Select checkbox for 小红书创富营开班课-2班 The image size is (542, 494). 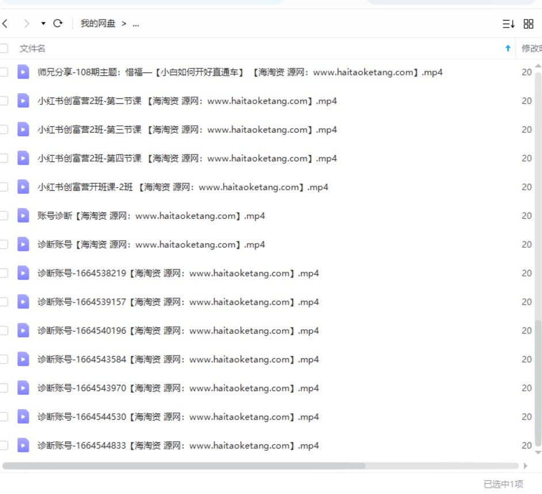click(4, 187)
